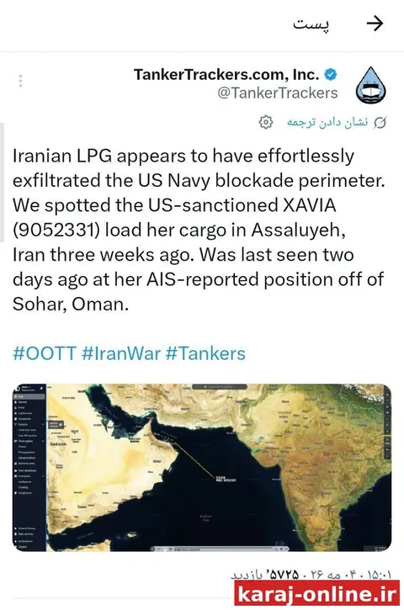Open the #IranWar hashtag
The width and height of the screenshot is (404, 610).
pos(120,353)
